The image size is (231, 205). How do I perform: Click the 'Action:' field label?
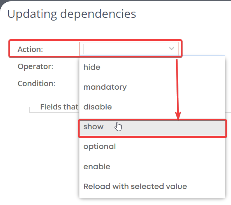pos(30,49)
